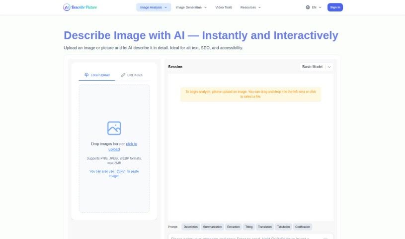The height and width of the screenshot is (239, 405).
Task: Click the Sign In button
Action: (335, 7)
